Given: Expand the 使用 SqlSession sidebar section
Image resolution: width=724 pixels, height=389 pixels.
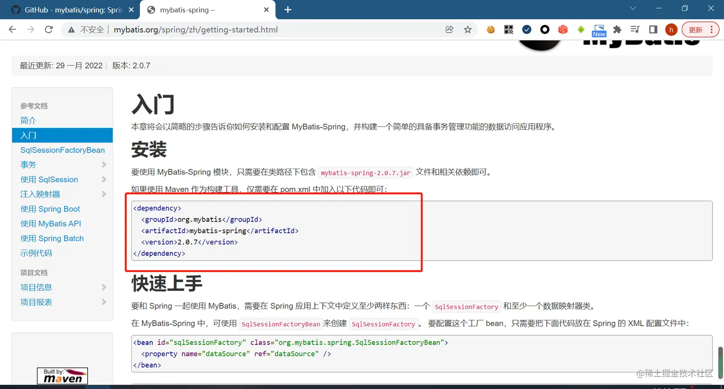Looking at the screenshot, I should [104, 180].
